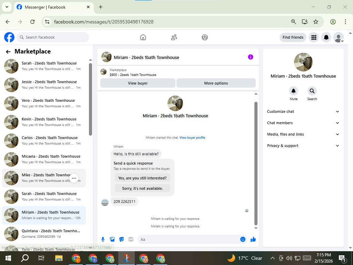Click the browser back arrow
The width and height of the screenshot is (353, 265).
tap(8, 22)
